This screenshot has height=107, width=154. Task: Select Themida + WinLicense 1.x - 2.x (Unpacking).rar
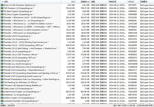[x=24, y=20]
